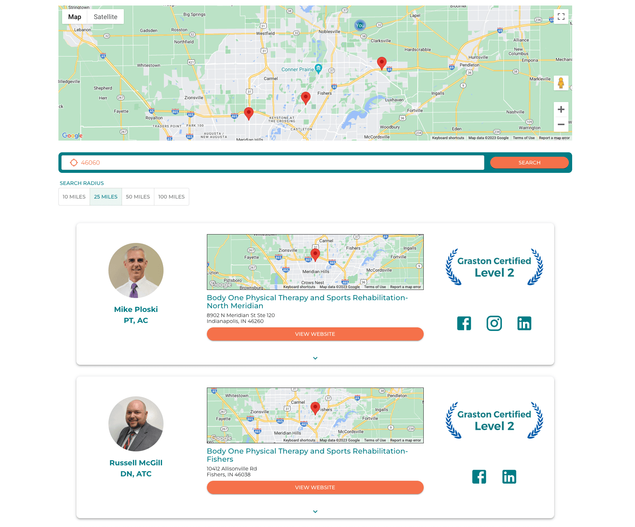Open Body One North Meridian clinic link

(x=308, y=302)
